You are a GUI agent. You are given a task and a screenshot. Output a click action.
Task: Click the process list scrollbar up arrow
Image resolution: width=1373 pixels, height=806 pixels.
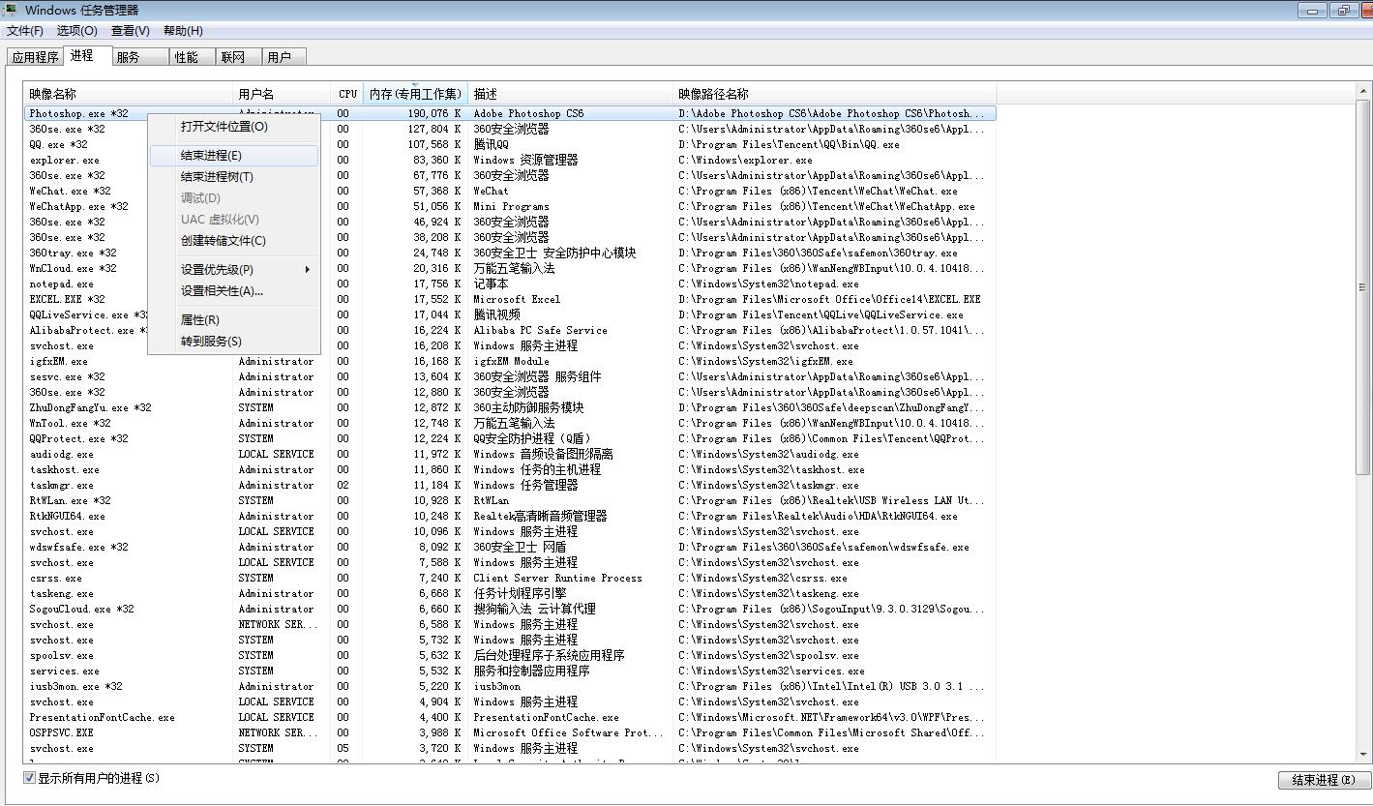pyautogui.click(x=1364, y=92)
